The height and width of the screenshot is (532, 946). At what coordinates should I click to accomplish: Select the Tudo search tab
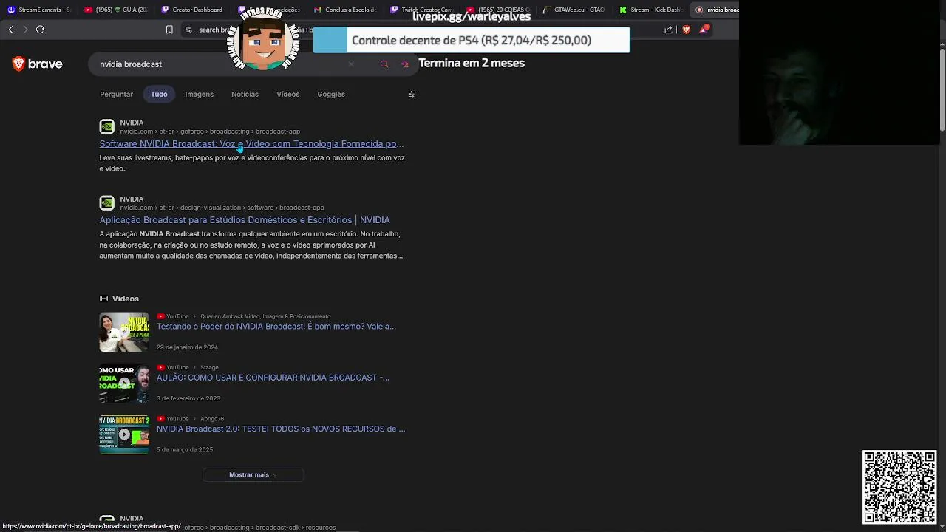coord(159,94)
